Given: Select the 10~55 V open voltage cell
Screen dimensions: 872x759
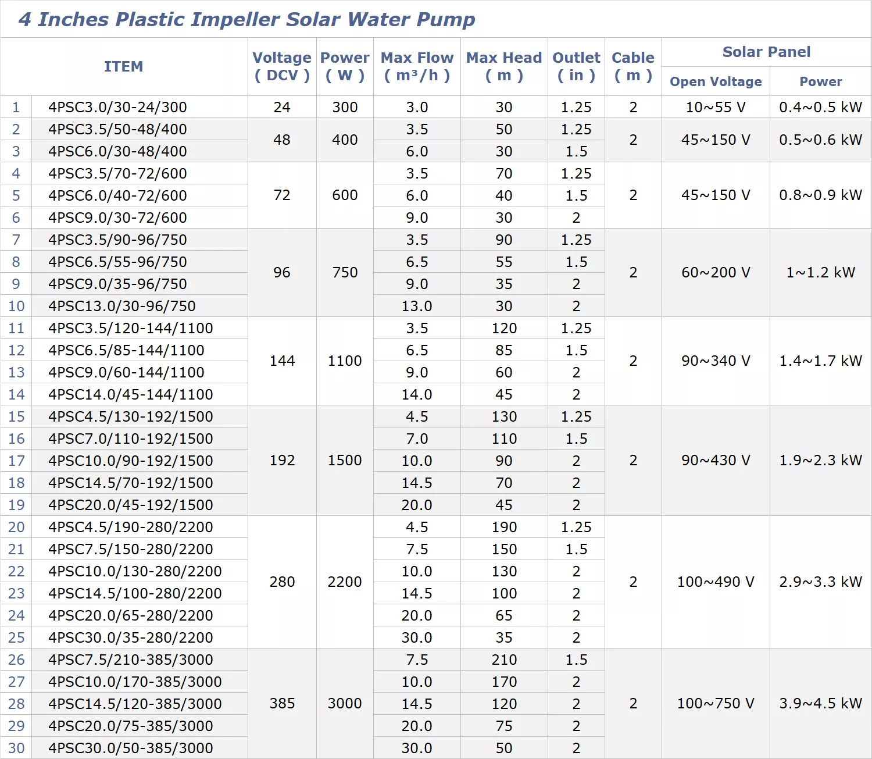Looking at the screenshot, I should tap(716, 107).
